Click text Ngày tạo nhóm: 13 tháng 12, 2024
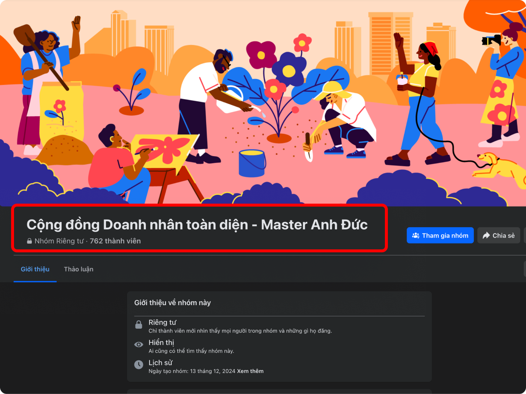The width and height of the screenshot is (526, 394). (x=192, y=371)
